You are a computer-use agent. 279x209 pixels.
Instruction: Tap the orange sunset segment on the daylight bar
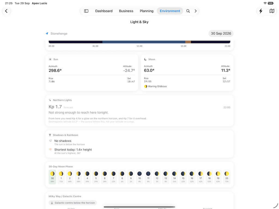click(188, 42)
